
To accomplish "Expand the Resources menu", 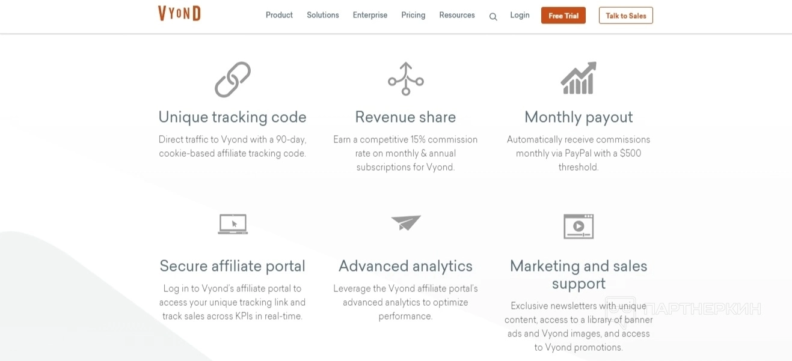I will 457,15.
